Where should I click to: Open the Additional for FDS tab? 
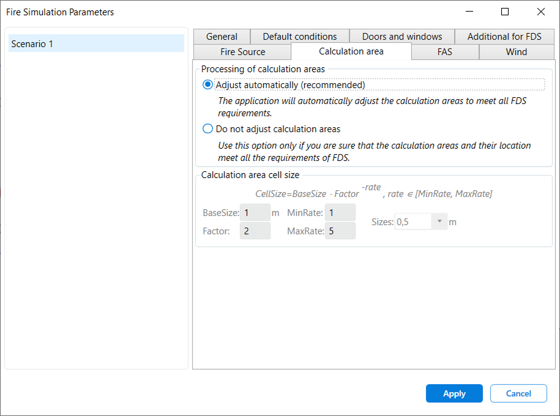[504, 36]
